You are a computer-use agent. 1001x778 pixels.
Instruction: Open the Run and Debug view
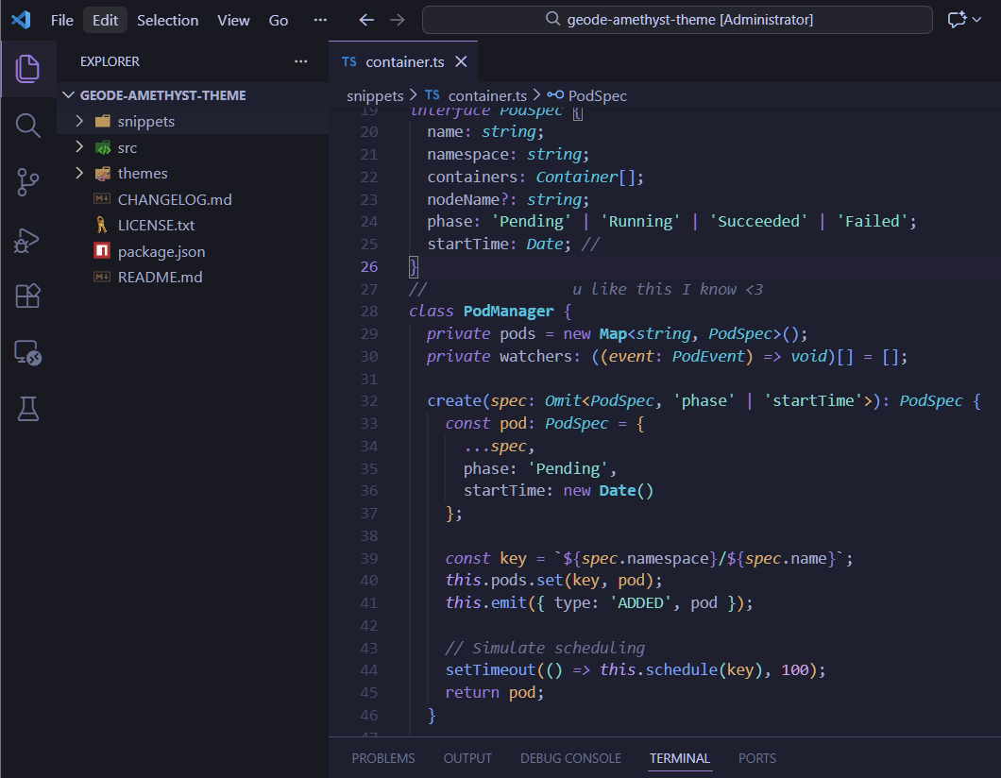[x=28, y=240]
